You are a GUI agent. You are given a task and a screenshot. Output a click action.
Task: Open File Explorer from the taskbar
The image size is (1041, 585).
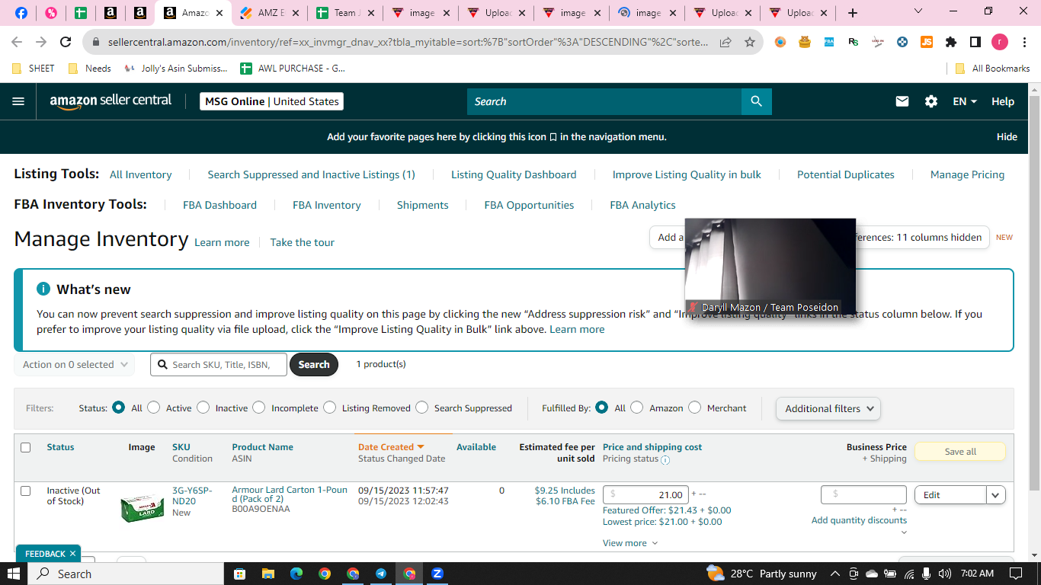(267, 574)
